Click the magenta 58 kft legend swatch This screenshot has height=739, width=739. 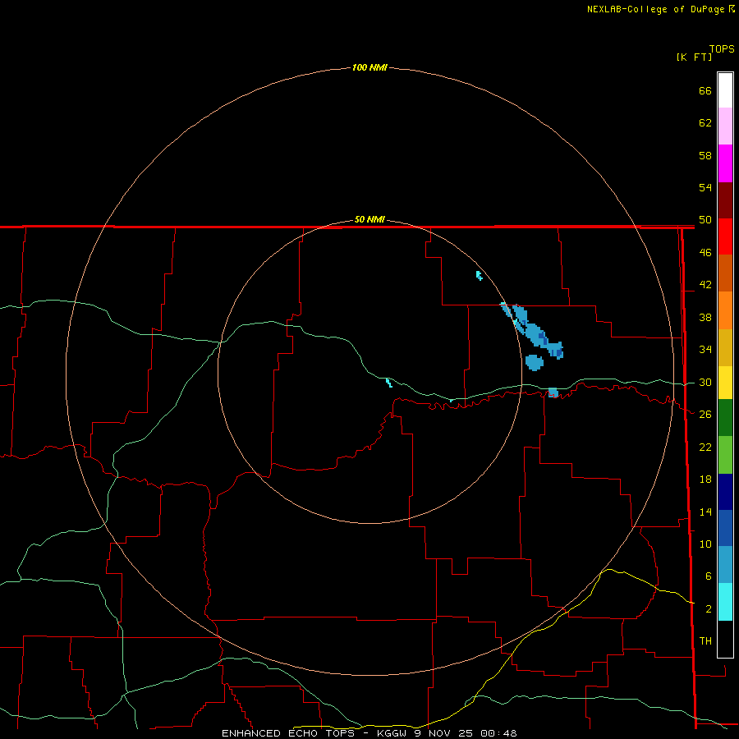725,163
